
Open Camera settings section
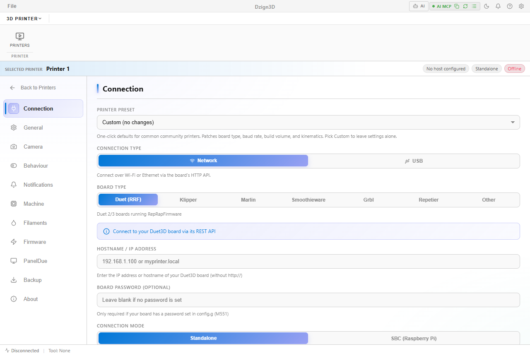[x=43, y=147]
